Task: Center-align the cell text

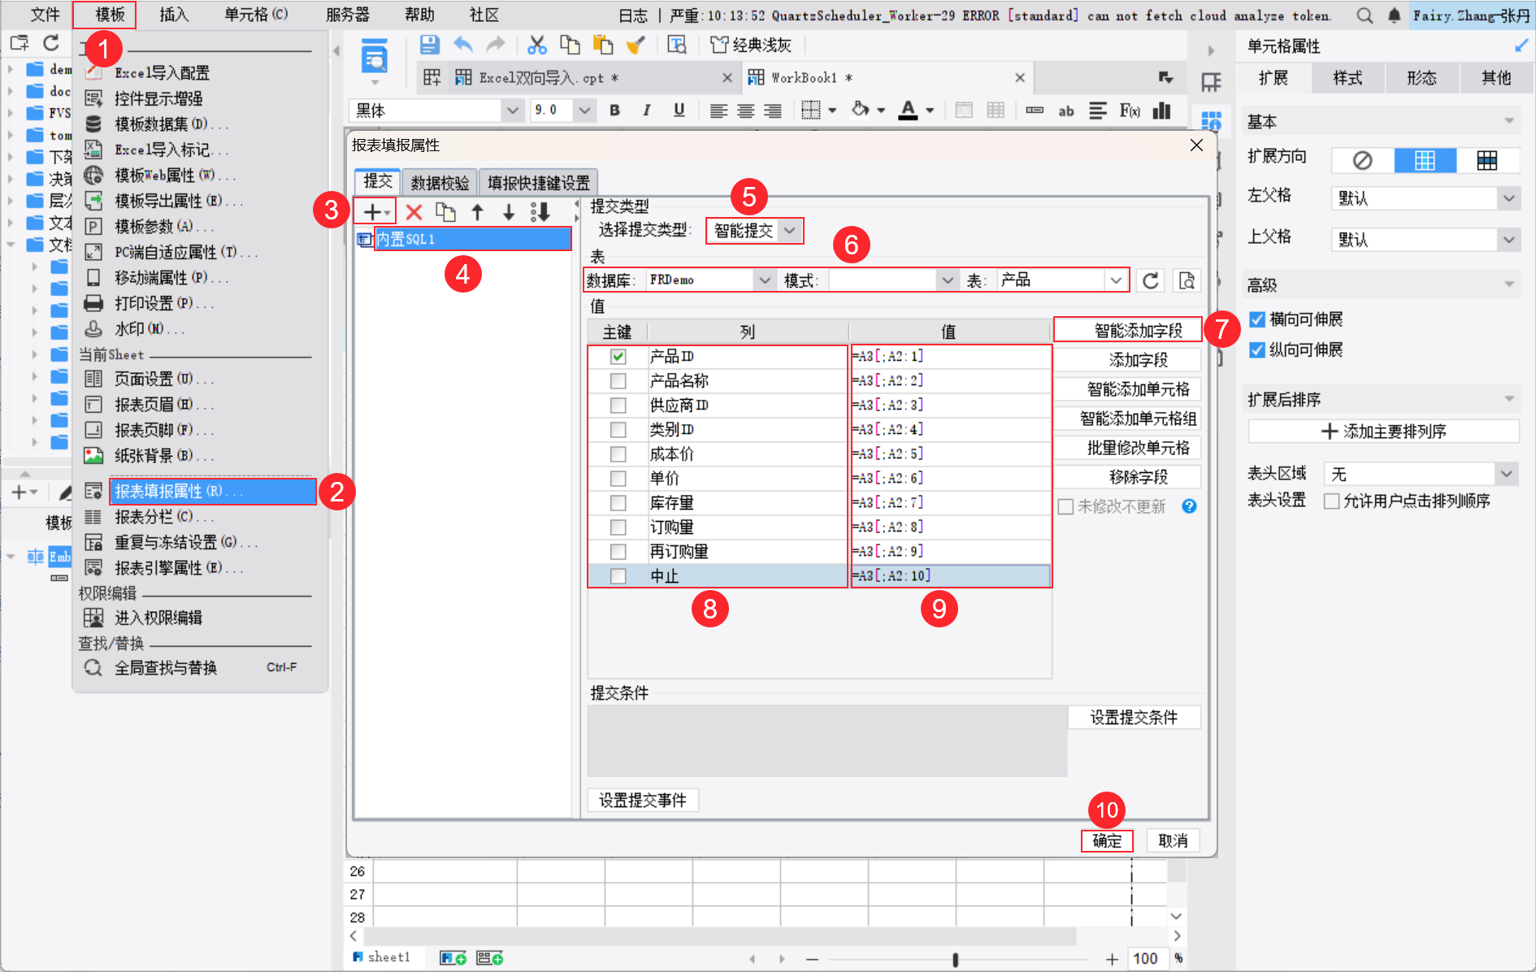Action: [x=746, y=111]
